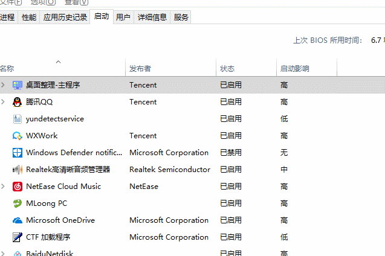Open the 应用历史记录 tab

[65, 18]
